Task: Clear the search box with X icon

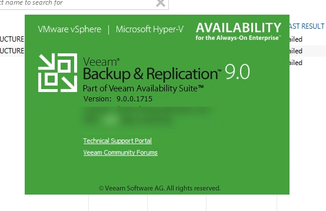Action: pos(161,4)
